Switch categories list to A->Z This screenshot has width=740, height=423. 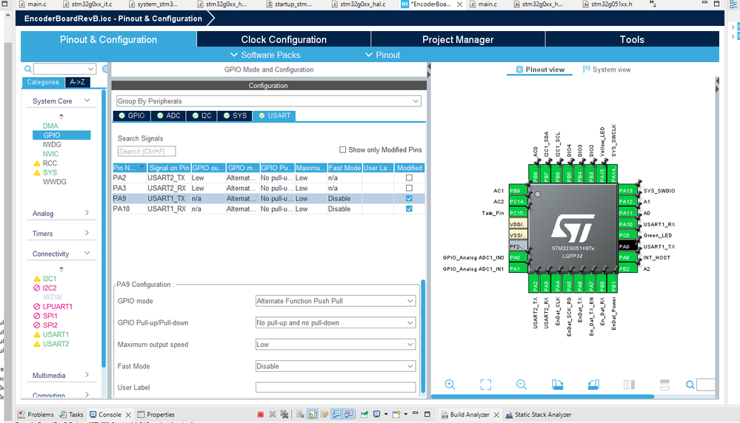pyautogui.click(x=77, y=82)
